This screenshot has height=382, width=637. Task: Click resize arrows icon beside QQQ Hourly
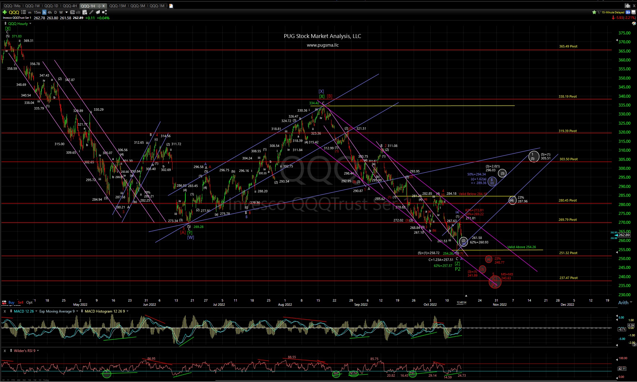tap(5, 23)
